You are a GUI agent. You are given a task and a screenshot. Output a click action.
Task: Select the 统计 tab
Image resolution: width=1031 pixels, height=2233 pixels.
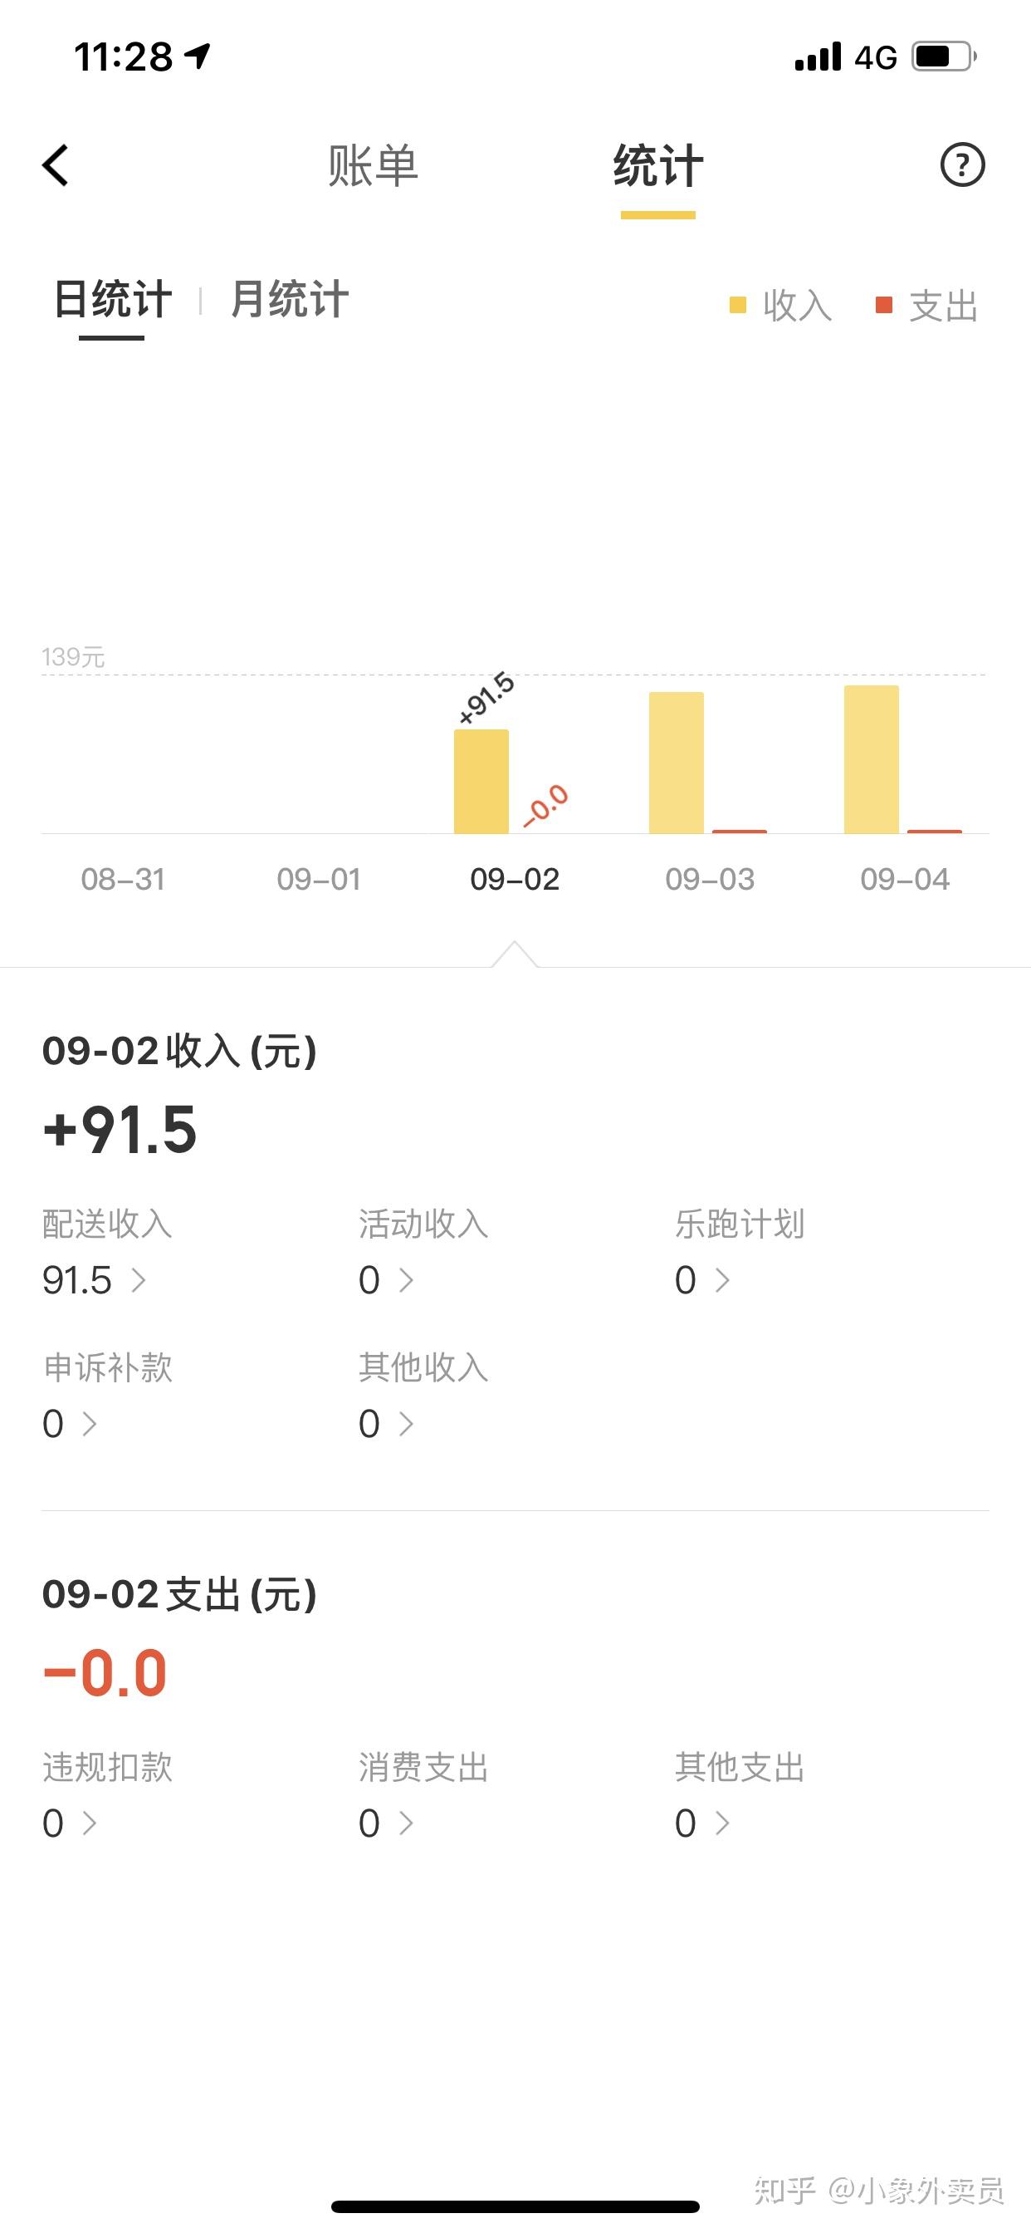[657, 165]
